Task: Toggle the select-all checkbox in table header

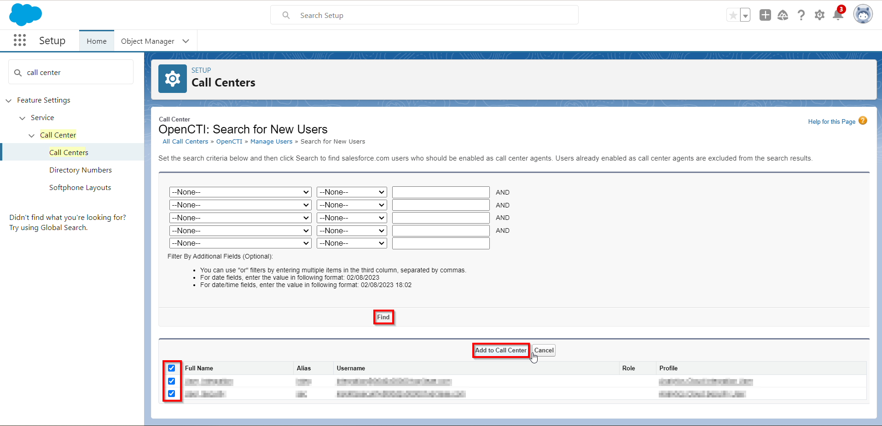Action: tap(172, 368)
